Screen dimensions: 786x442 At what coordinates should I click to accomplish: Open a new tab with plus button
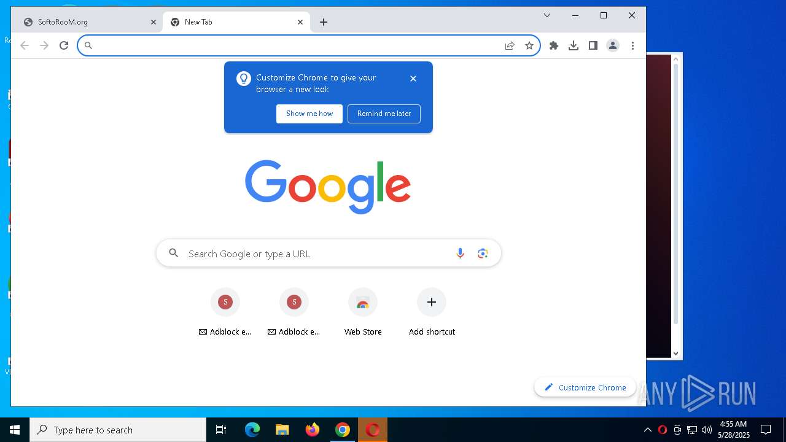pyautogui.click(x=324, y=22)
